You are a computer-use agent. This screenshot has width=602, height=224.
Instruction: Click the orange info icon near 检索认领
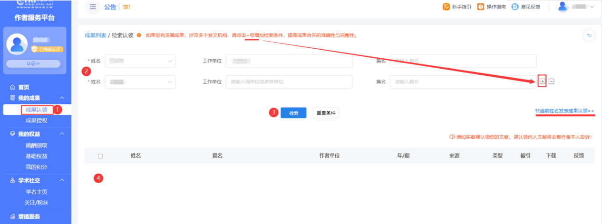(138, 36)
